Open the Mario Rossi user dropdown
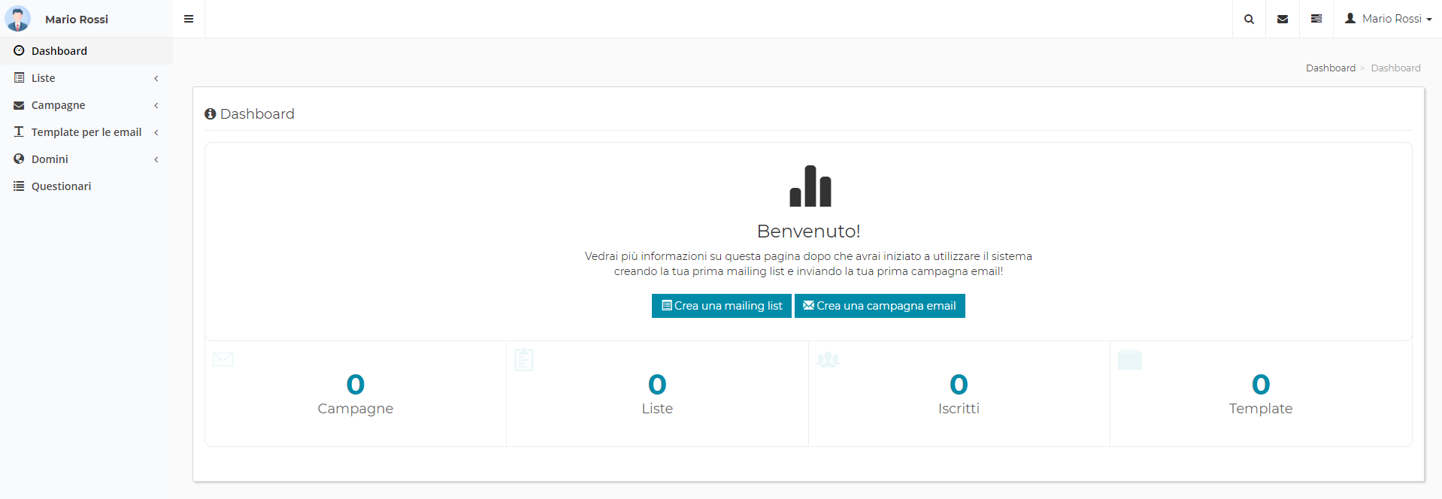The height and width of the screenshot is (499, 1442). (x=1388, y=19)
